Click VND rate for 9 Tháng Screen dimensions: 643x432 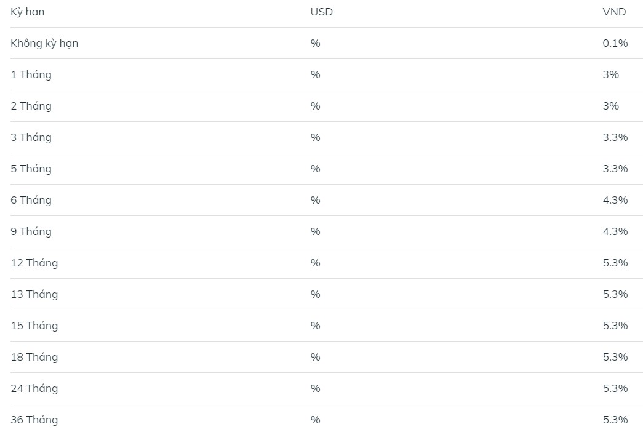615,231
